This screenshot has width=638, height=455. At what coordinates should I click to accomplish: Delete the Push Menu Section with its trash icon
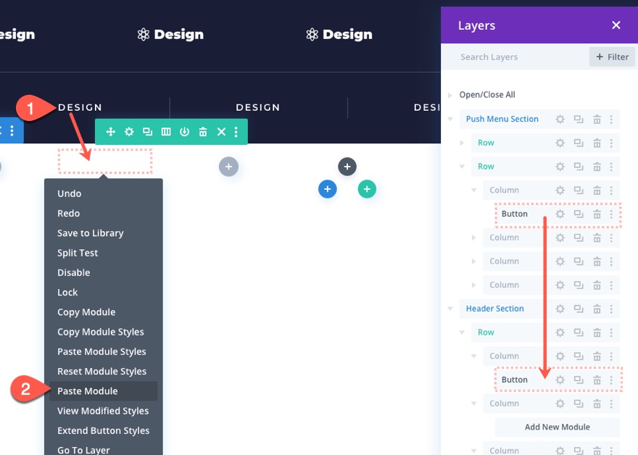(596, 119)
